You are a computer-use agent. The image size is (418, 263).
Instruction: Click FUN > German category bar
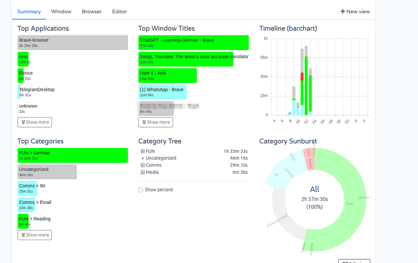pyautogui.click(x=73, y=155)
